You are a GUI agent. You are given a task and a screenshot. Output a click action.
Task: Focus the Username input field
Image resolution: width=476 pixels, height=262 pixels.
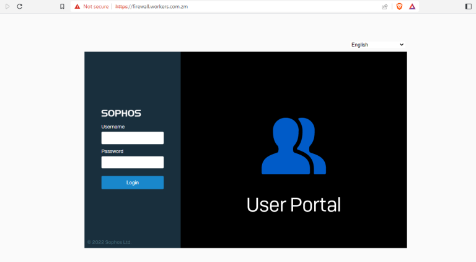pos(133,138)
